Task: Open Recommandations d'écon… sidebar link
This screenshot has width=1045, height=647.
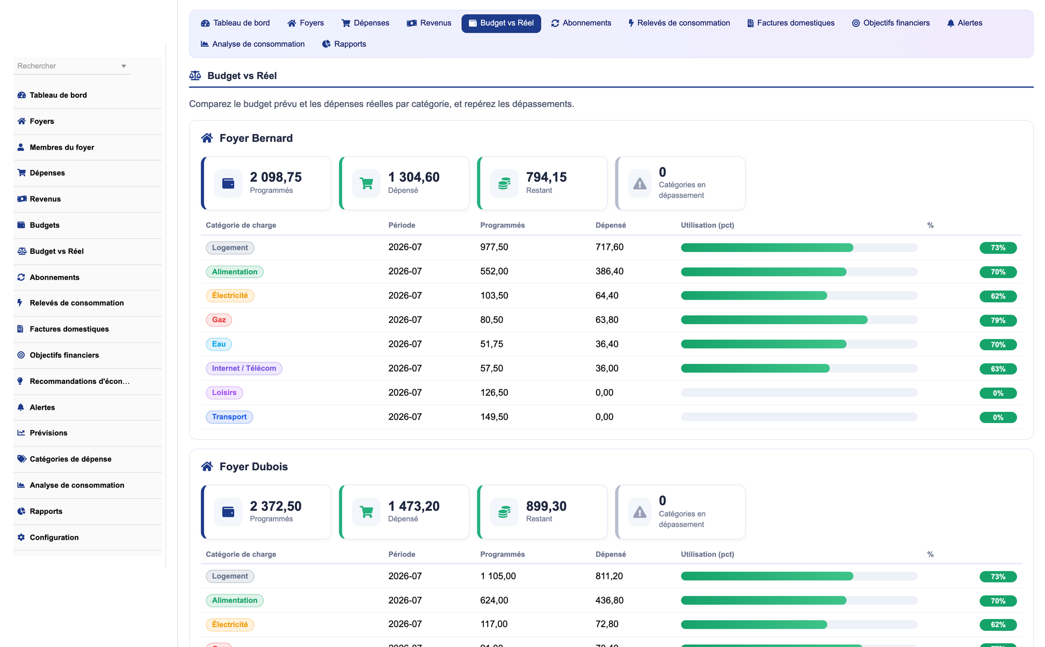Action: [79, 381]
